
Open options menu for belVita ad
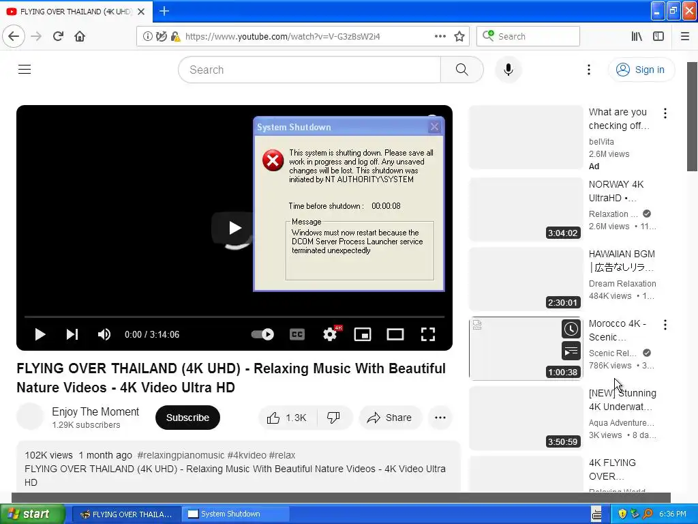(665, 113)
